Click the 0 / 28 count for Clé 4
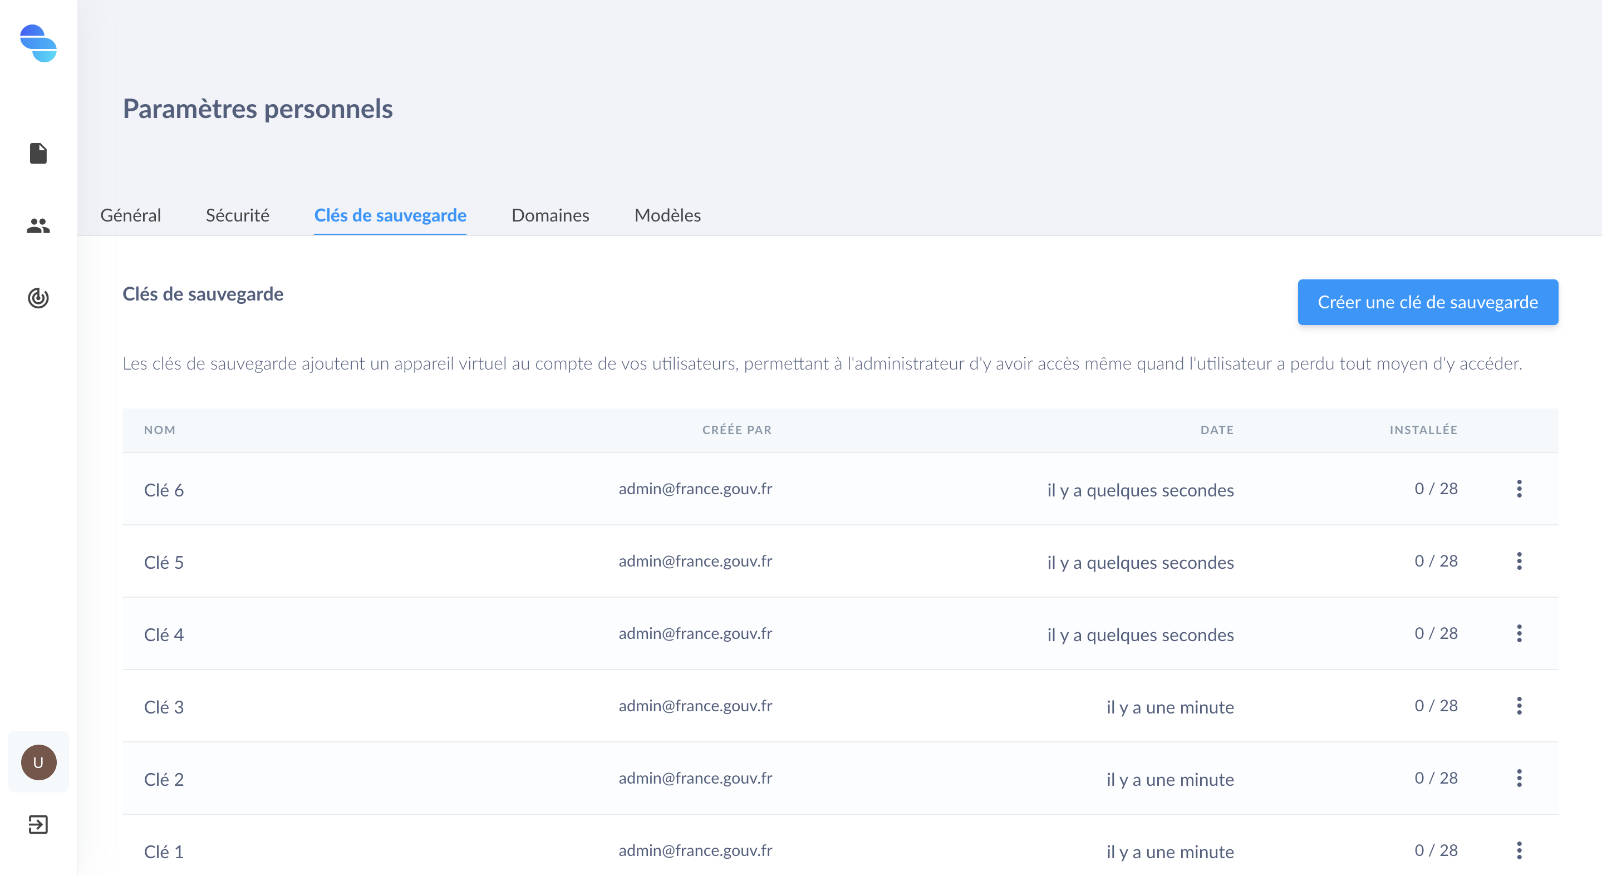1602x876 pixels. pyautogui.click(x=1436, y=633)
